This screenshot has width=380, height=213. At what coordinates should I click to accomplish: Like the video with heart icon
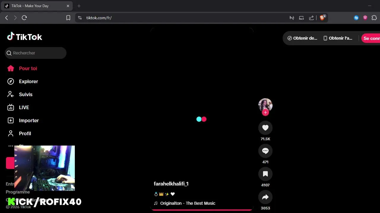point(265,128)
